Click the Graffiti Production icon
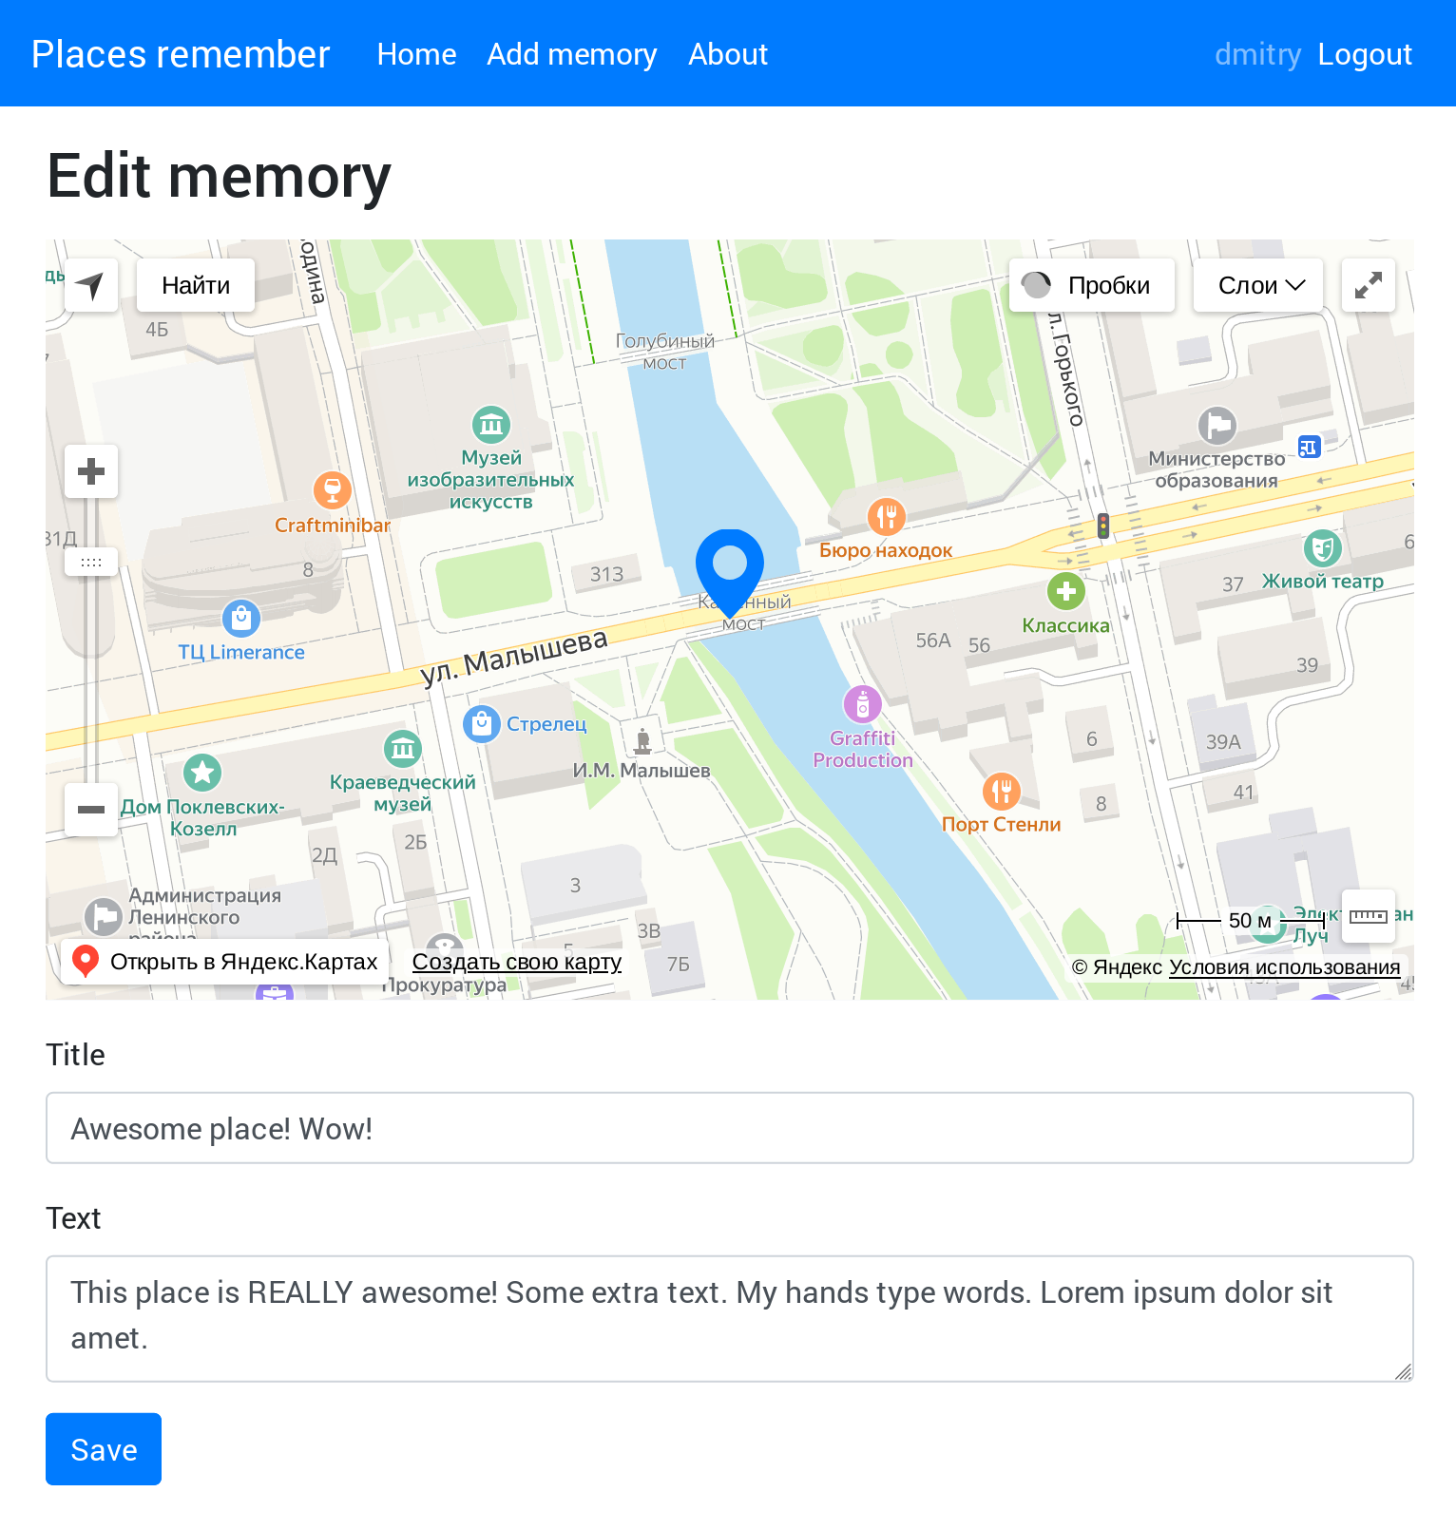This screenshot has width=1456, height=1530. point(863,704)
